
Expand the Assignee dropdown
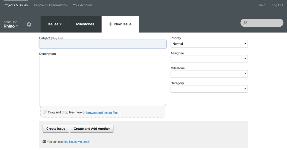(209, 59)
